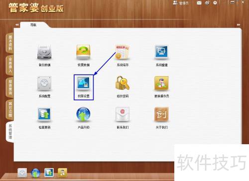Screen dimensions: 249x181
Task: Click the database update shortcut in the bottom dock
Action: click(x=49, y=173)
